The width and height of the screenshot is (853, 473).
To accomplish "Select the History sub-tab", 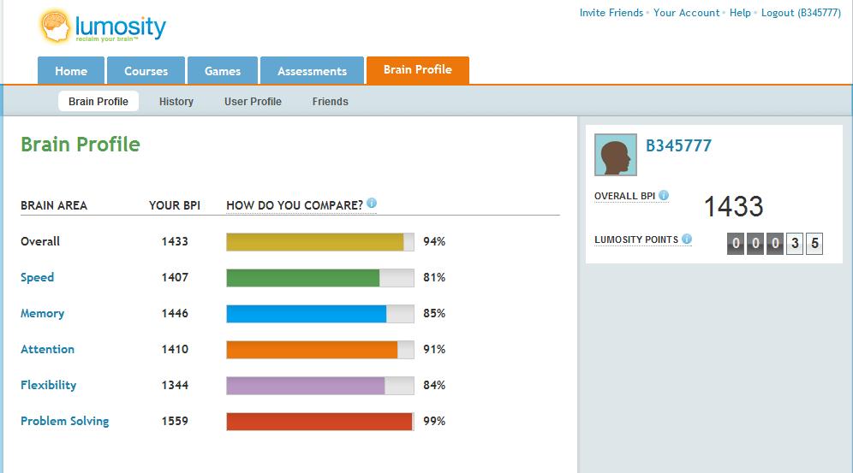I will 176,102.
